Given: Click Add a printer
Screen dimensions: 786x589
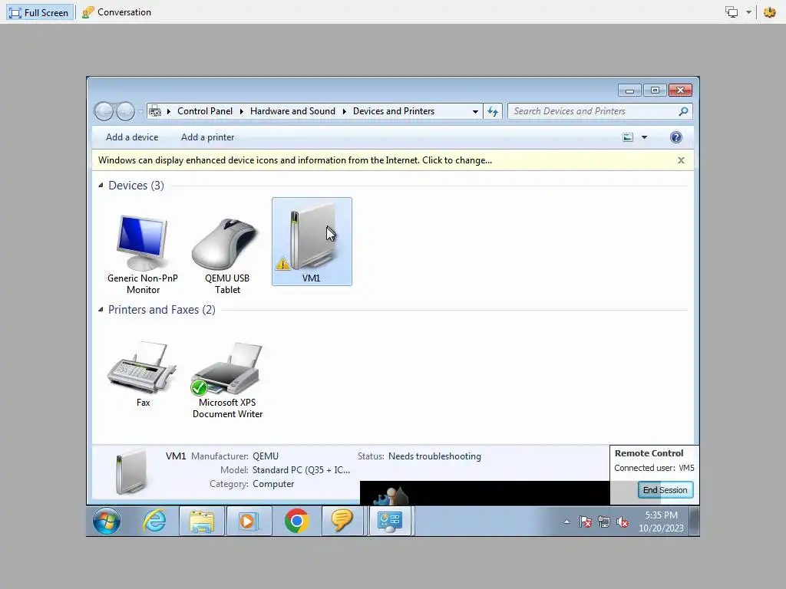Looking at the screenshot, I should click(207, 137).
